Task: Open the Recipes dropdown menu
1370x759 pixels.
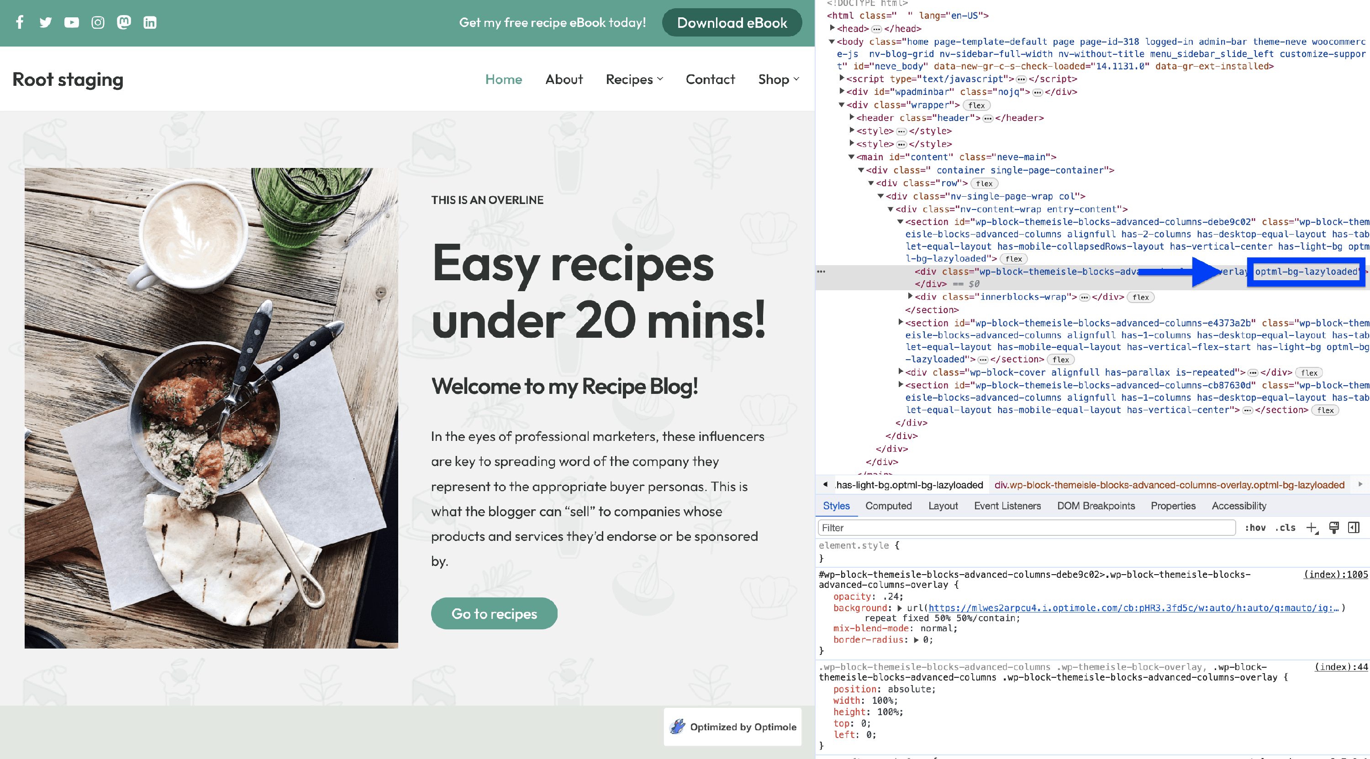Action: (x=634, y=79)
